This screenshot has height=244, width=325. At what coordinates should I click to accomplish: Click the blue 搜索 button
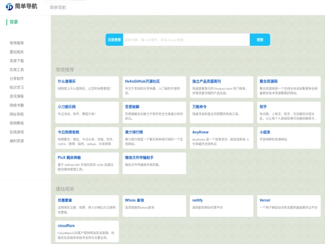point(260,40)
